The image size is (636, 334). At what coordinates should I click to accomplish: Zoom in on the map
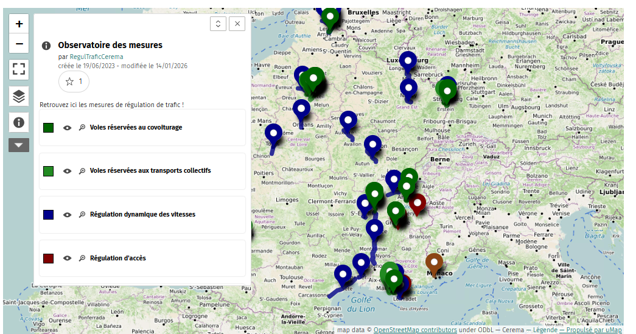pyautogui.click(x=19, y=24)
